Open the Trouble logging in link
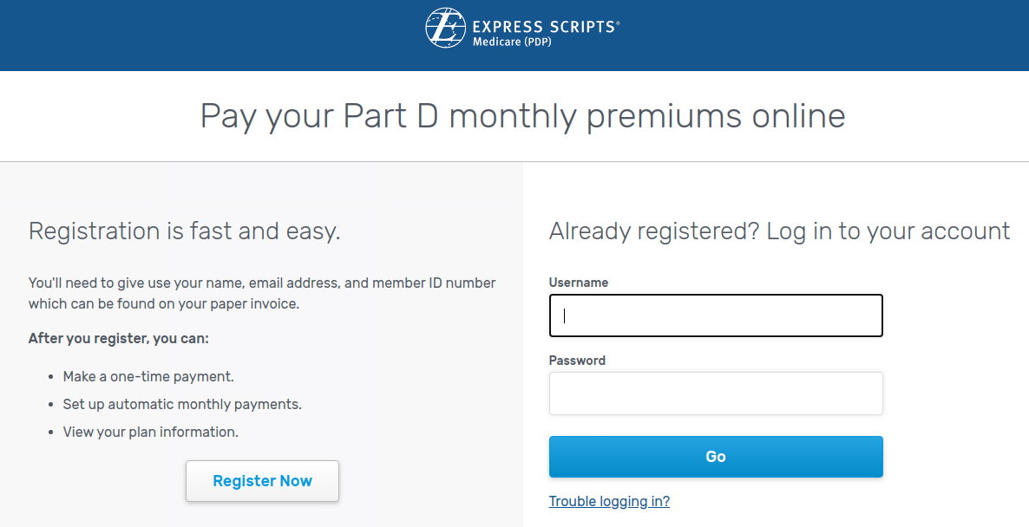The image size is (1029, 527). click(x=609, y=501)
